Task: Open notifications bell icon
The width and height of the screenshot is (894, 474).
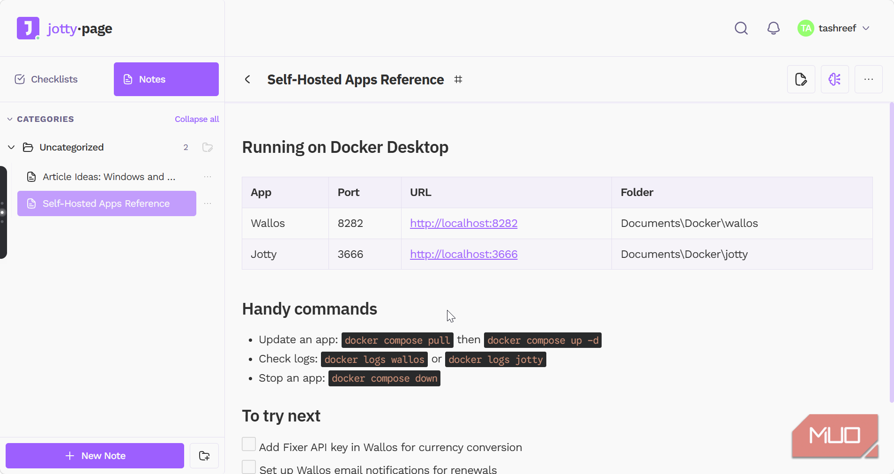Action: 774,28
